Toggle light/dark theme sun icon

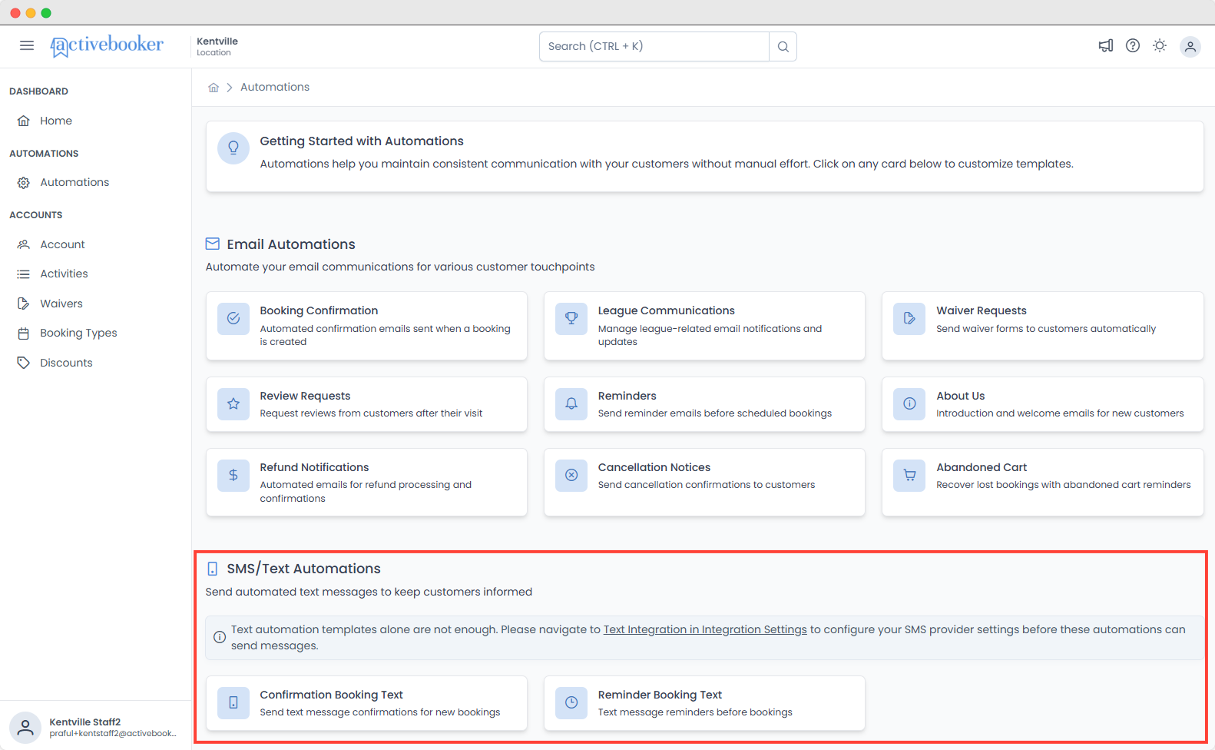pyautogui.click(x=1160, y=46)
